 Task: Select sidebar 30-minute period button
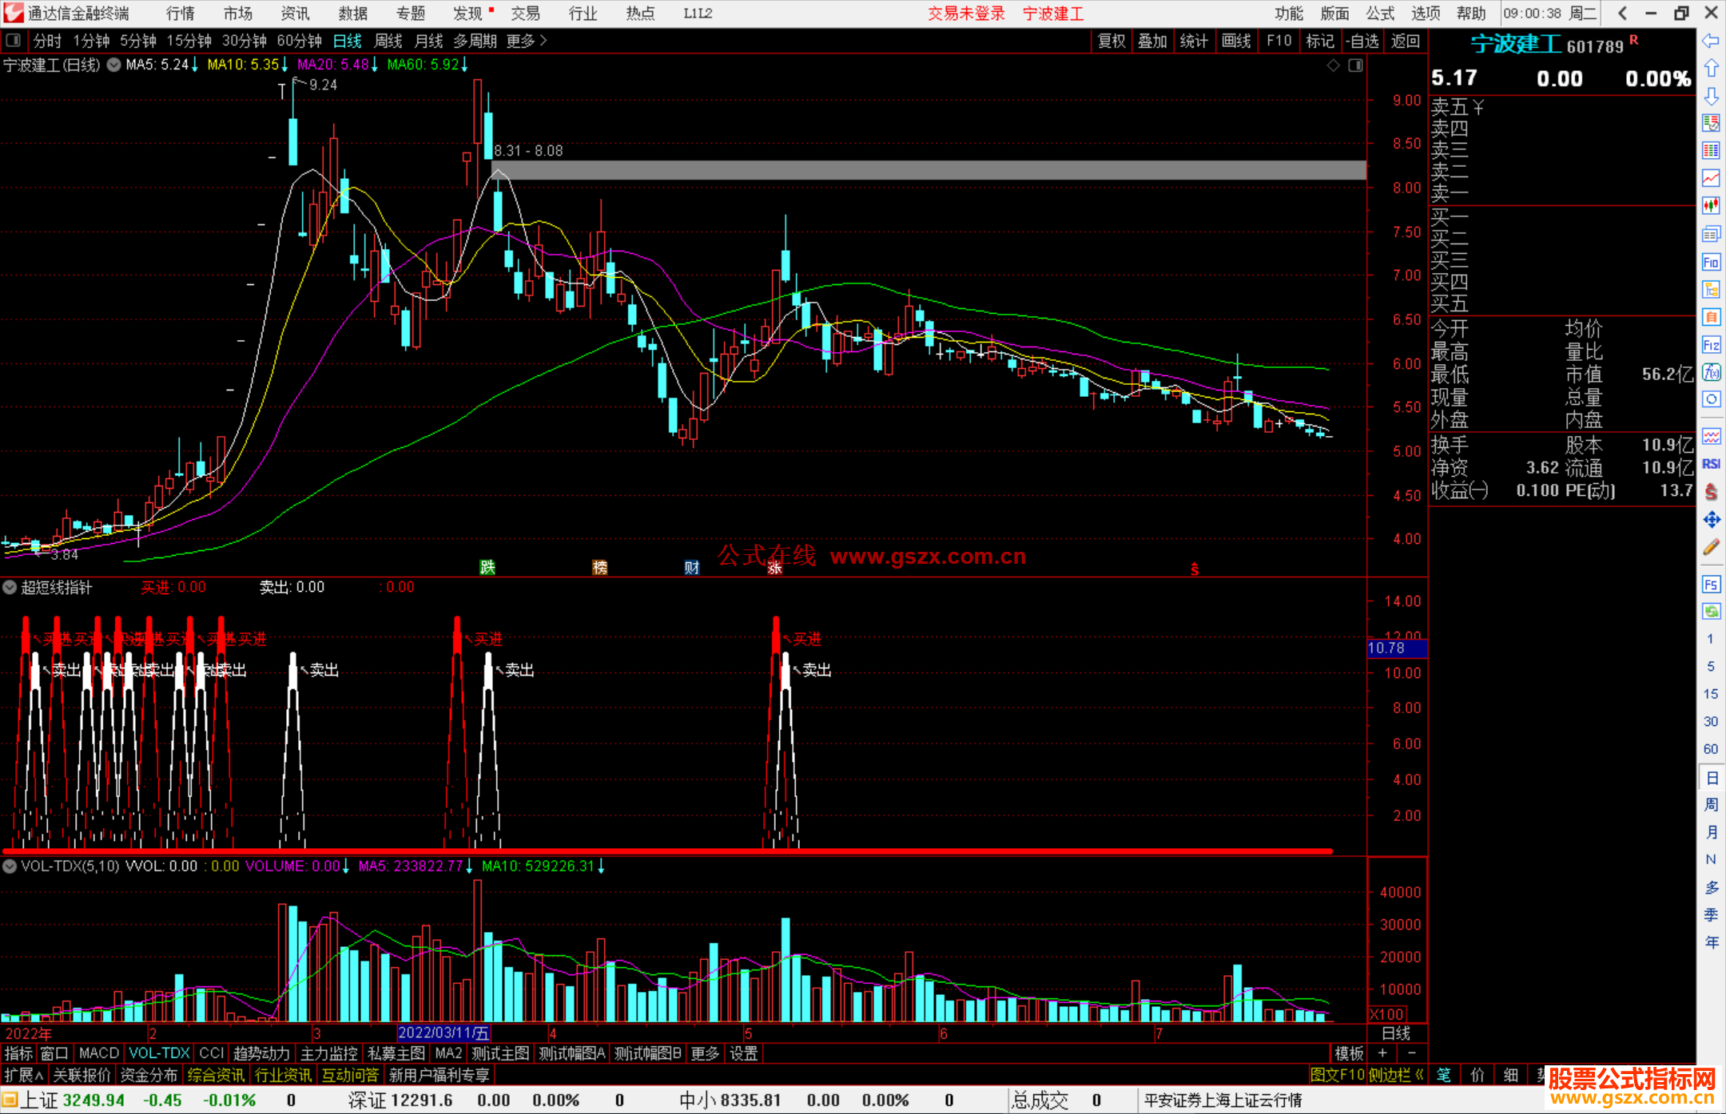(1711, 722)
